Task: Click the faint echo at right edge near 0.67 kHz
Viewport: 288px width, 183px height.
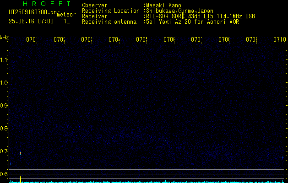Action: coord(283,157)
